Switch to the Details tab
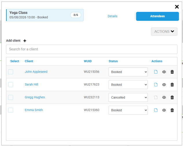Viewport: 183px width, 146px height. tap(113, 16)
